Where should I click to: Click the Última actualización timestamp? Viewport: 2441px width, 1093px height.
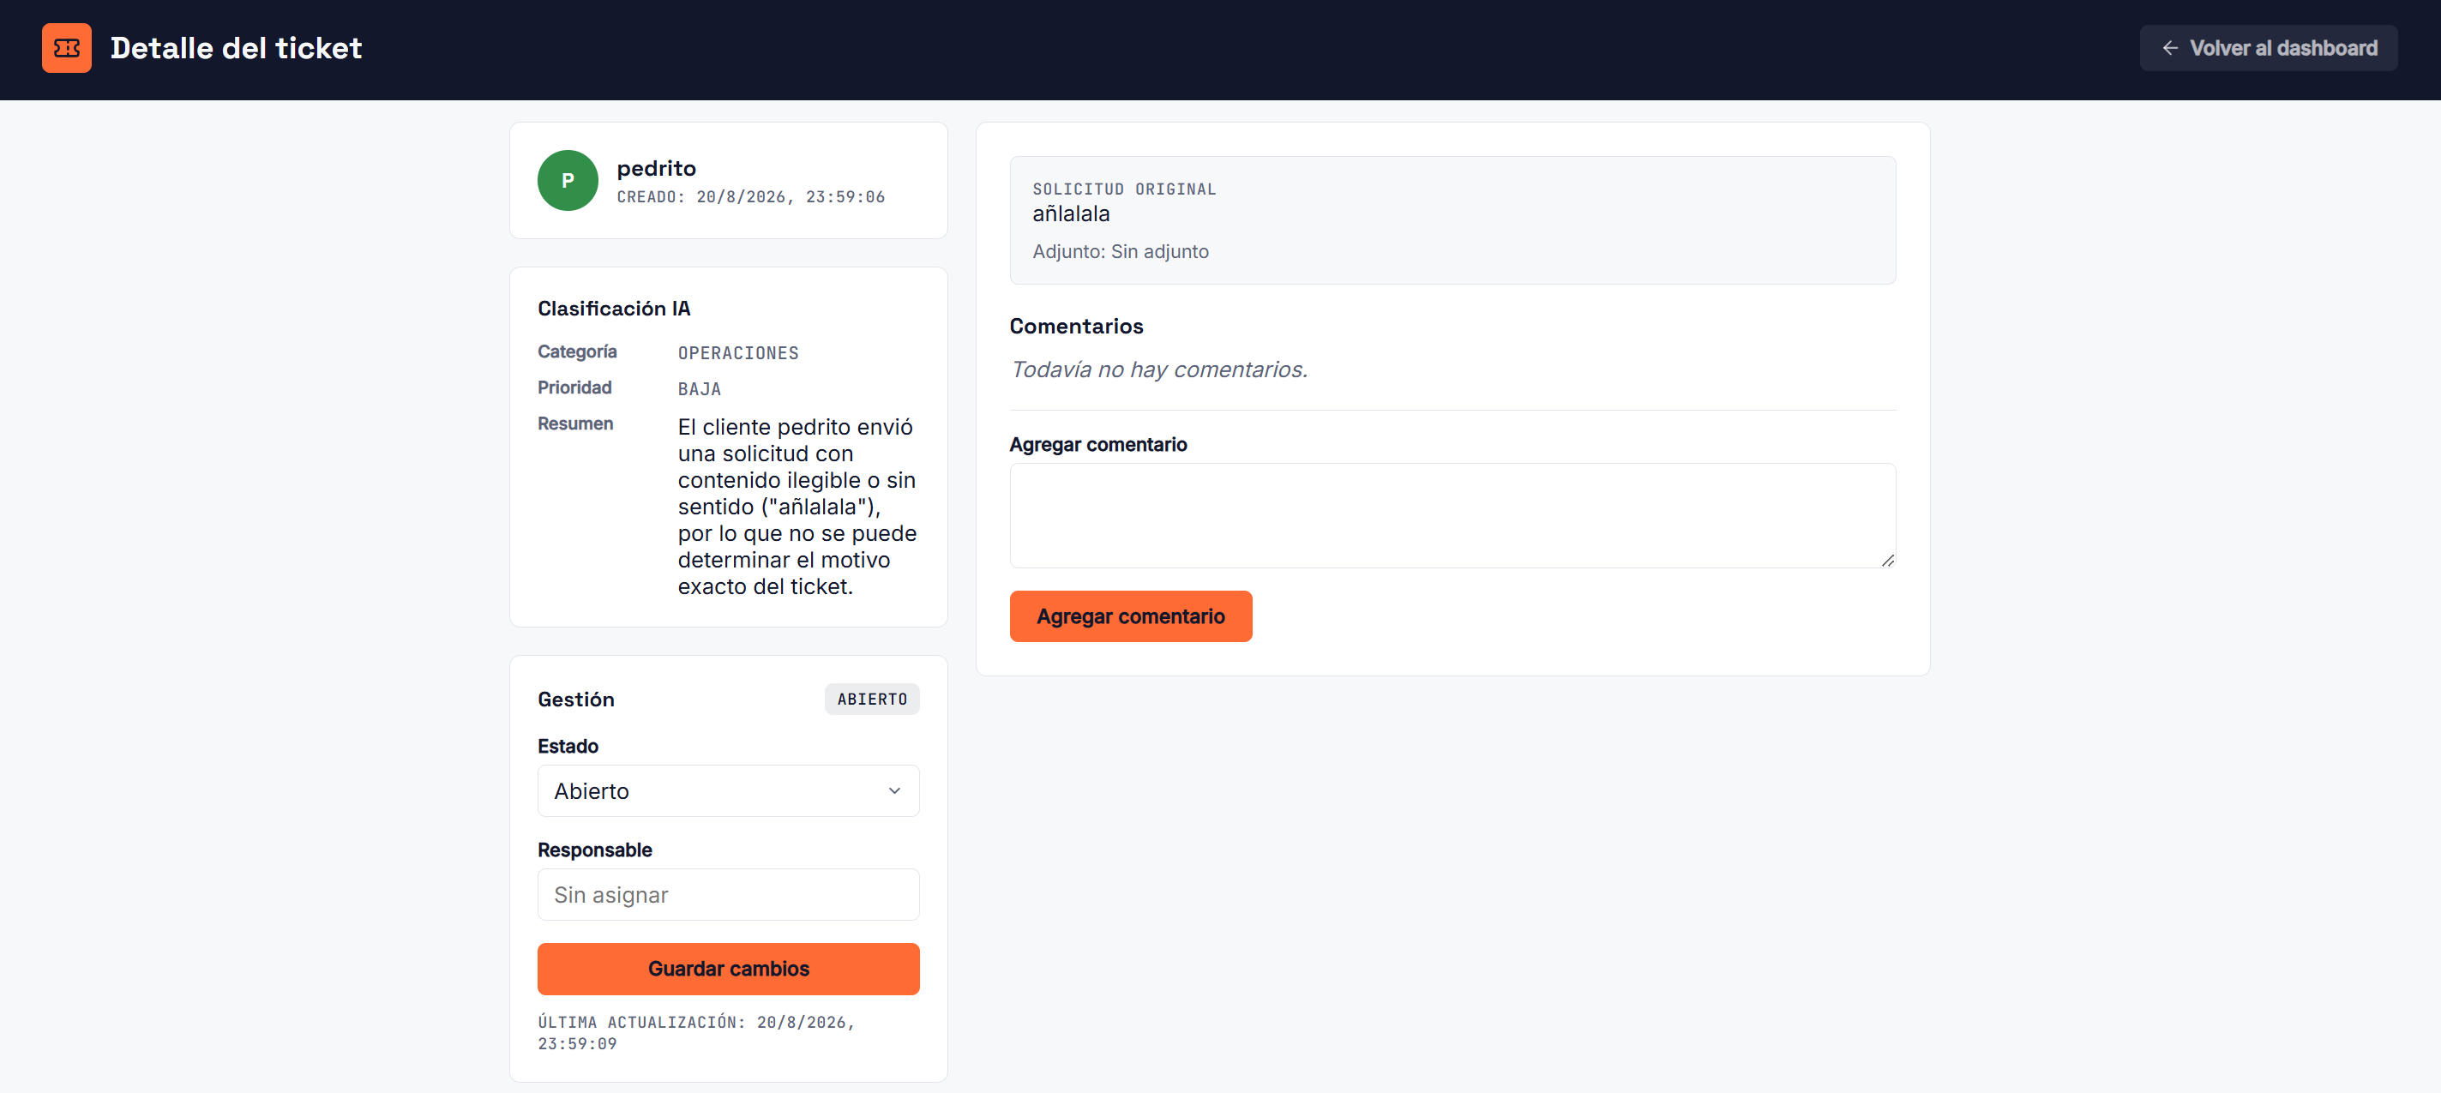(x=695, y=1032)
